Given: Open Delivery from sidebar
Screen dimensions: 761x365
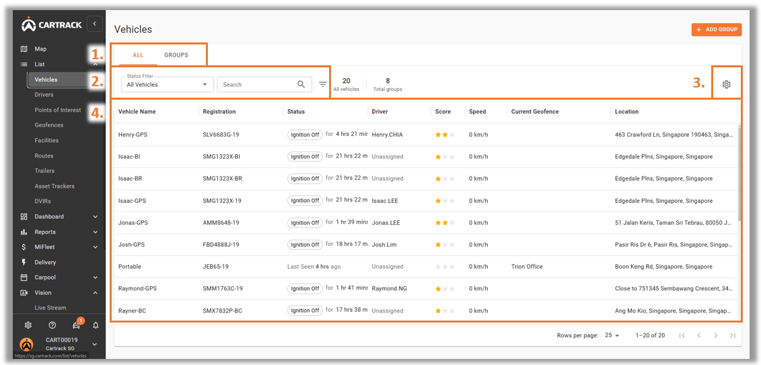Looking at the screenshot, I should click(x=45, y=263).
